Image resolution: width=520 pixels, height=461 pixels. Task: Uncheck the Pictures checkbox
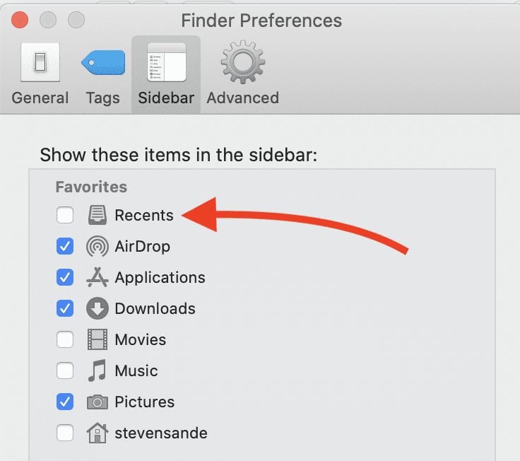pyautogui.click(x=65, y=402)
